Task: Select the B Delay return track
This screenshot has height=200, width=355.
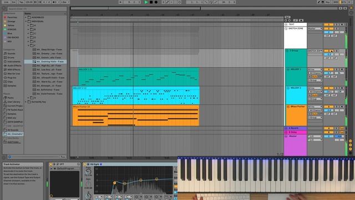Action: pos(296,132)
